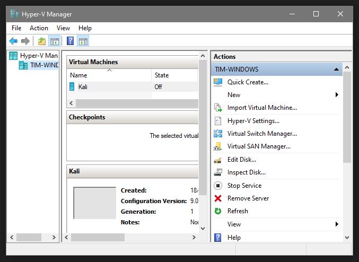
Task: Click the red Remove Server action
Action: click(x=248, y=198)
